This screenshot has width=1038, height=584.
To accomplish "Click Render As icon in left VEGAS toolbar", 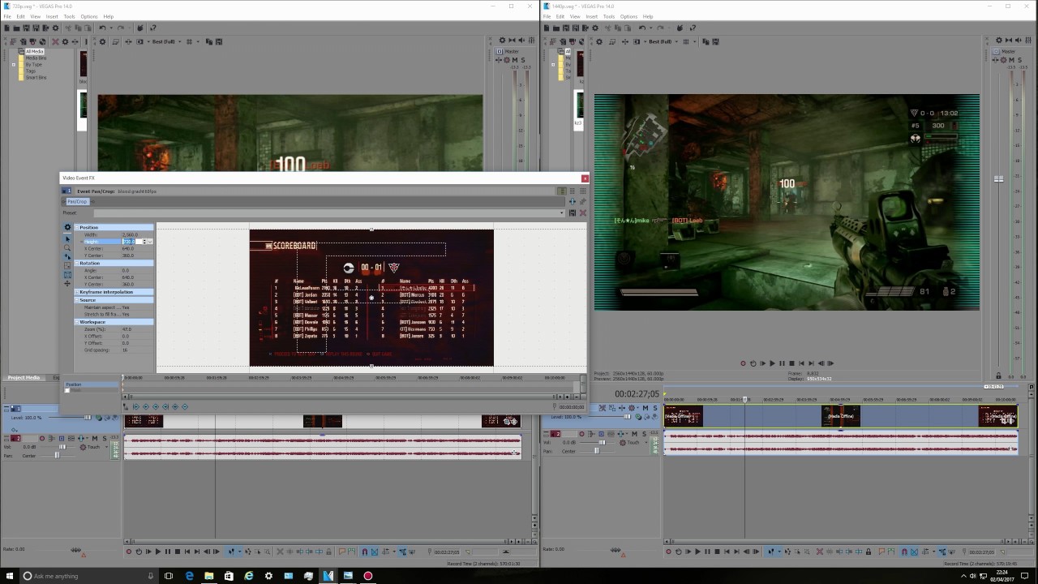I will [45, 28].
